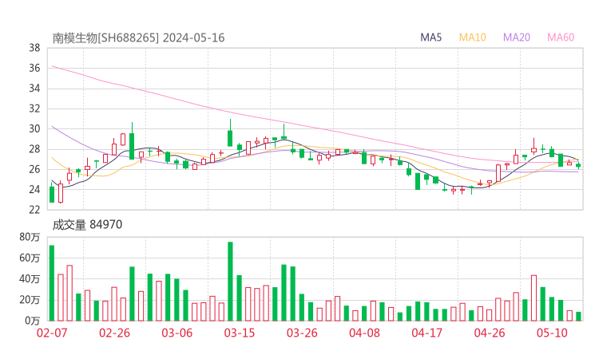591x351 pixels.
Task: Click the MA60 legend label
Action: tap(561, 37)
